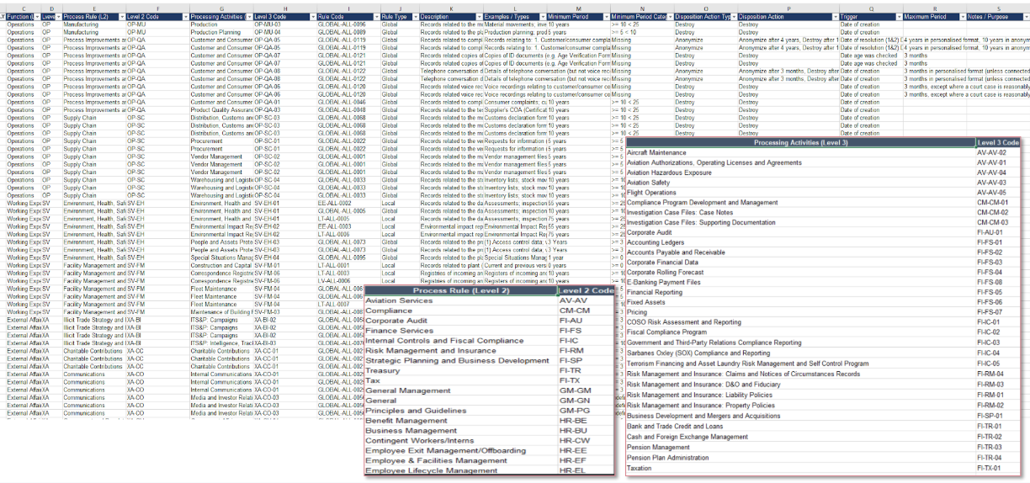This screenshot has width=1030, height=483.
Task: Click the Treasury row
Action: tap(460, 370)
